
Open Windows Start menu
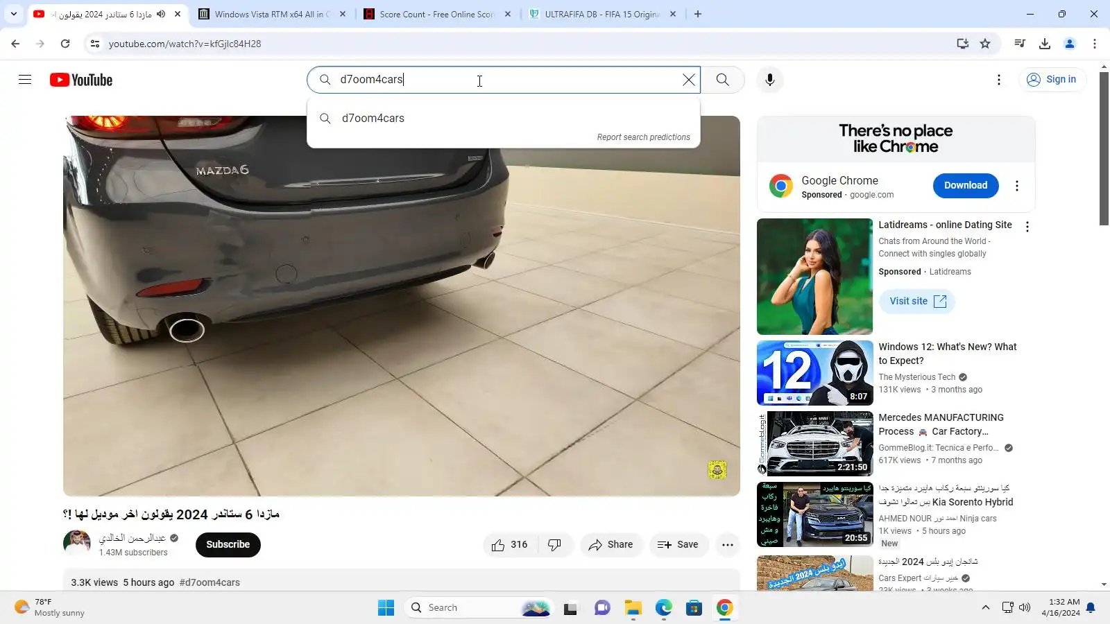point(386,608)
